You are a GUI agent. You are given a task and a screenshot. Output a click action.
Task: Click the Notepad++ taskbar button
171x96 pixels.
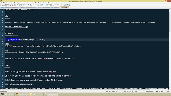pos(50,94)
